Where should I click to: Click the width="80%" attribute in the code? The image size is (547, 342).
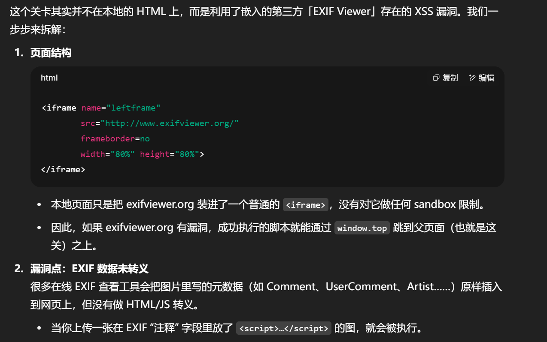(108, 154)
